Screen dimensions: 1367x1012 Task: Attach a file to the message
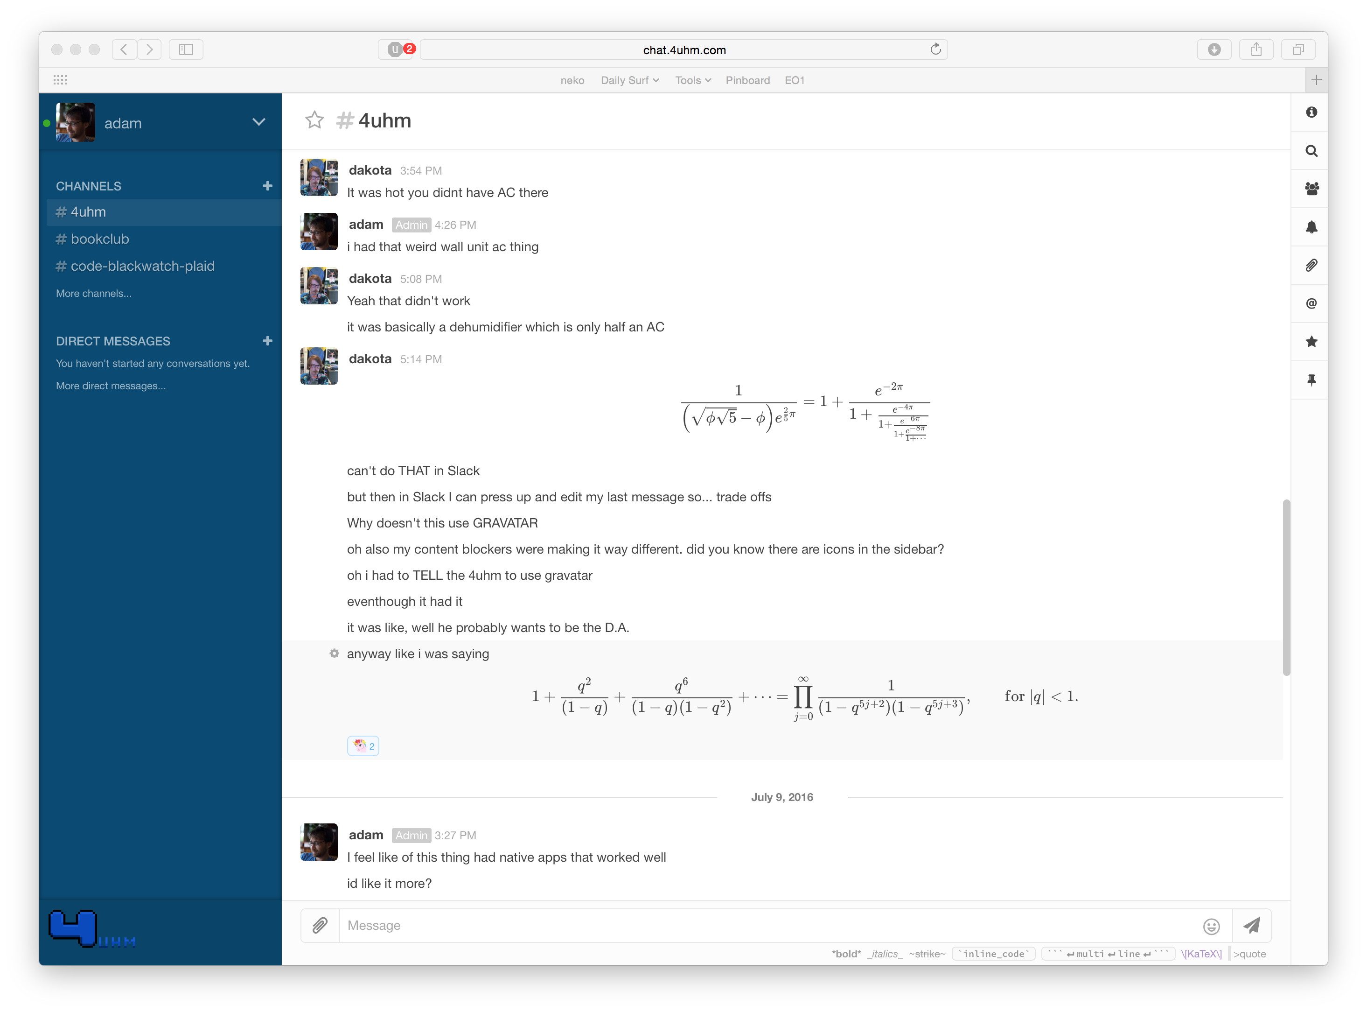(x=320, y=925)
